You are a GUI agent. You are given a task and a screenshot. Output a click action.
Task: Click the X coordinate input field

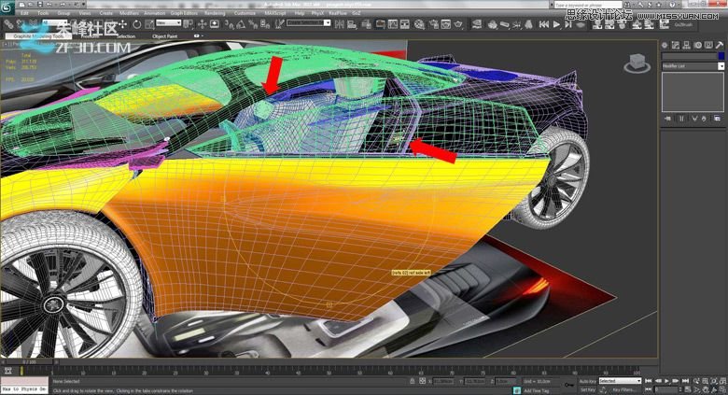tap(444, 381)
